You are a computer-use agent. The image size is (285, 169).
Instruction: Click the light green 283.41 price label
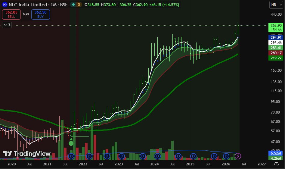(276, 48)
